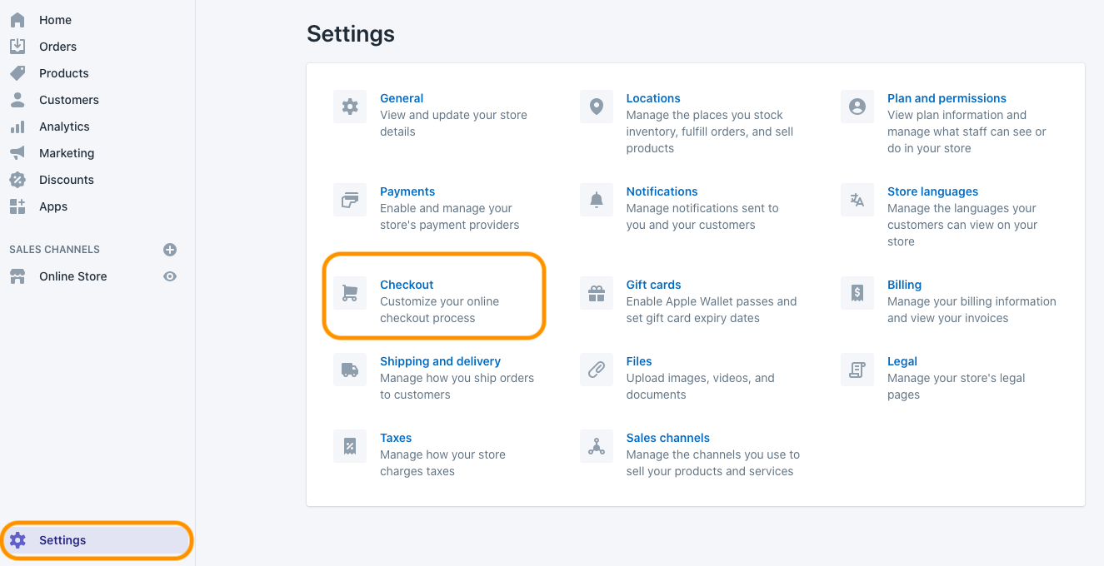The image size is (1104, 566).
Task: Click the Locations pin icon
Action: click(x=597, y=107)
